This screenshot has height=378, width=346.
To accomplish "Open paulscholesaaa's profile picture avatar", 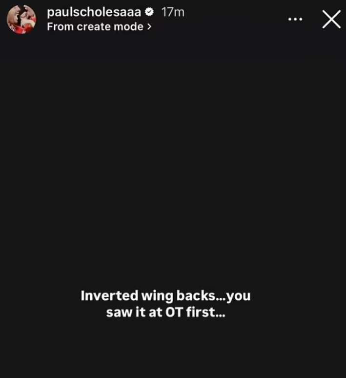I will point(21,19).
